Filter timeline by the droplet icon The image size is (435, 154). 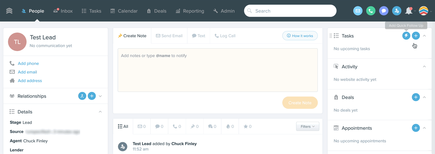[230, 126]
